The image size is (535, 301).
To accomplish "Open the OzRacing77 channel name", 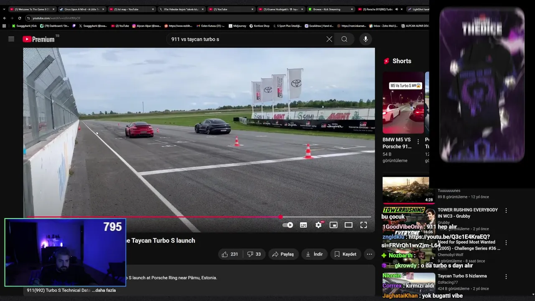I will point(448,283).
